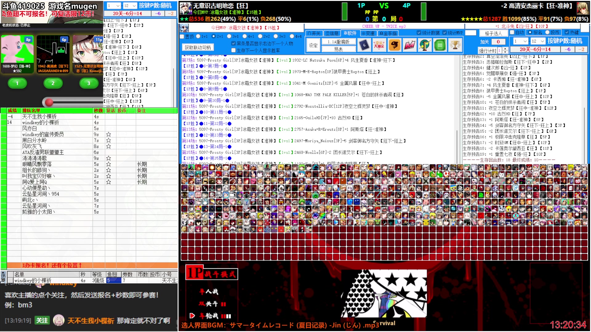This screenshot has height=332, width=591.
Task: Open the pink M logo tool
Action: coord(410,45)
